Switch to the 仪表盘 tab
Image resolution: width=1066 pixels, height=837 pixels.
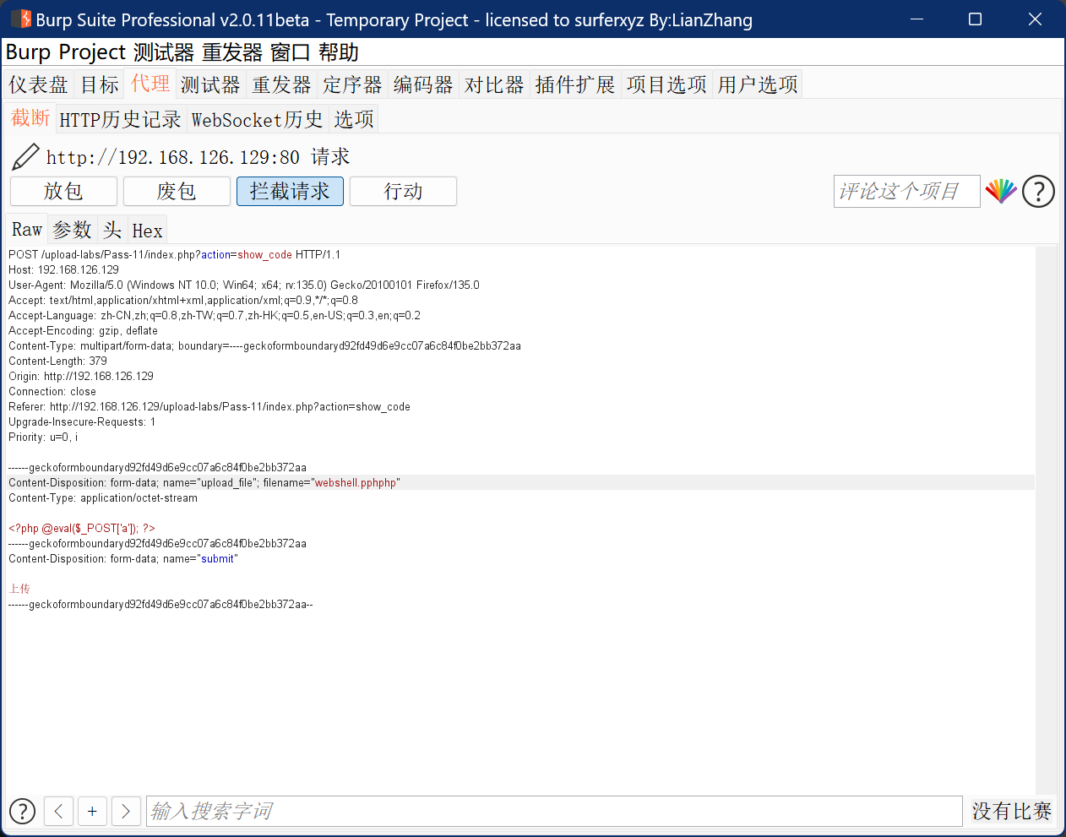coord(38,84)
